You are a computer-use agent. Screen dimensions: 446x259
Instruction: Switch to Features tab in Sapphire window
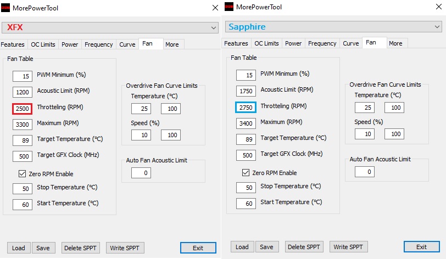click(x=236, y=43)
